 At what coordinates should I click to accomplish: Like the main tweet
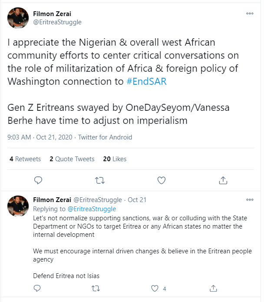[161, 180]
